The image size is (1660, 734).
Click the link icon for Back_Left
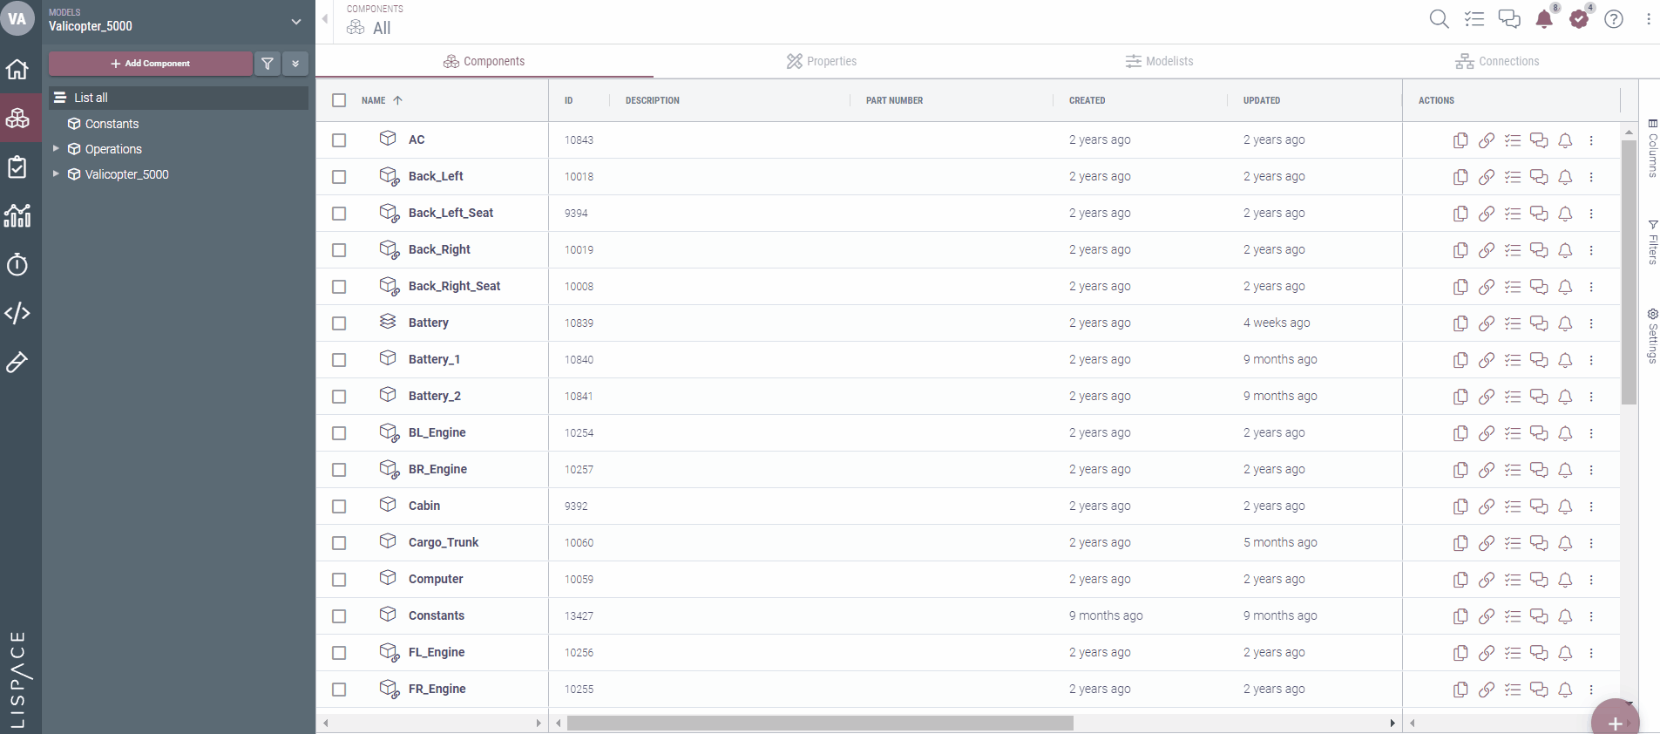(x=1487, y=177)
